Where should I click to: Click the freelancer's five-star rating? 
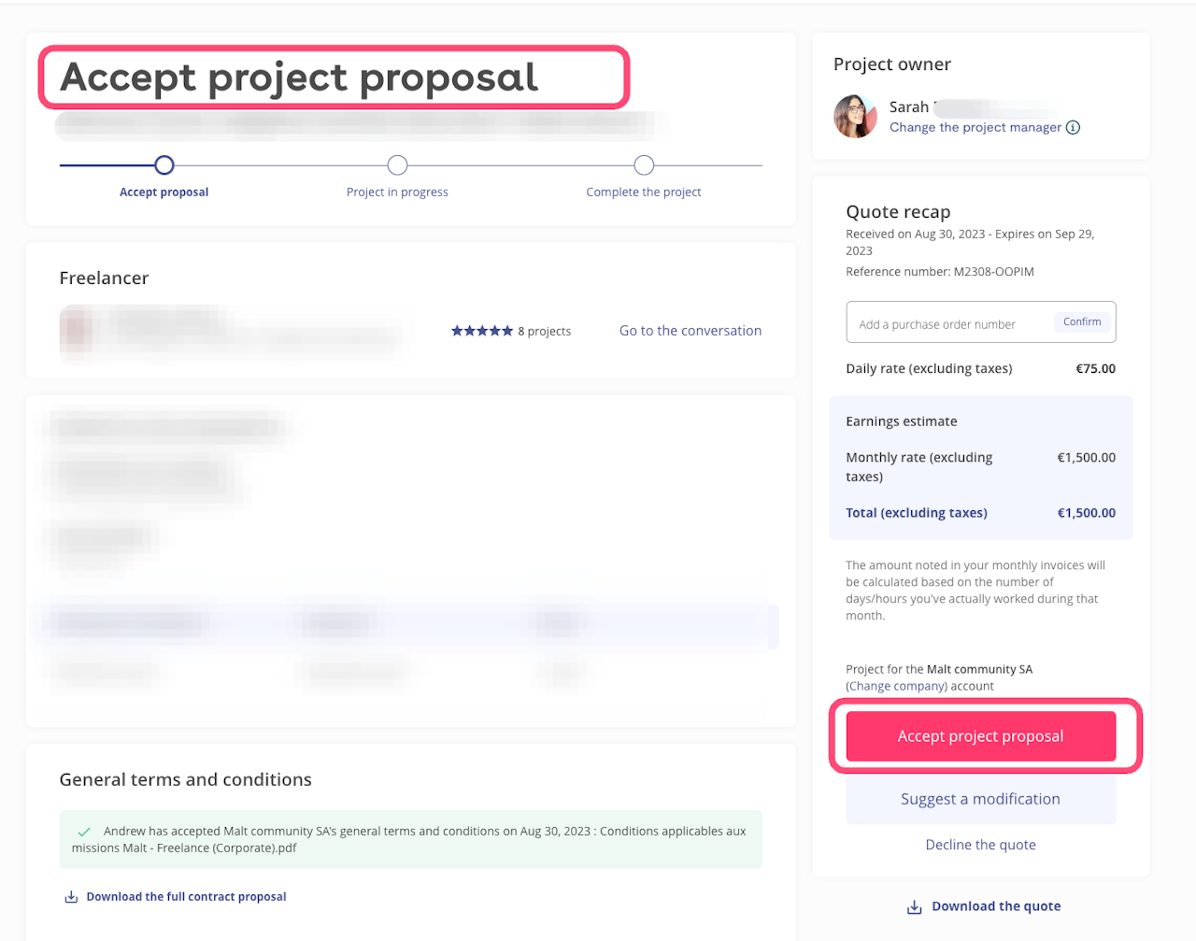click(x=482, y=331)
